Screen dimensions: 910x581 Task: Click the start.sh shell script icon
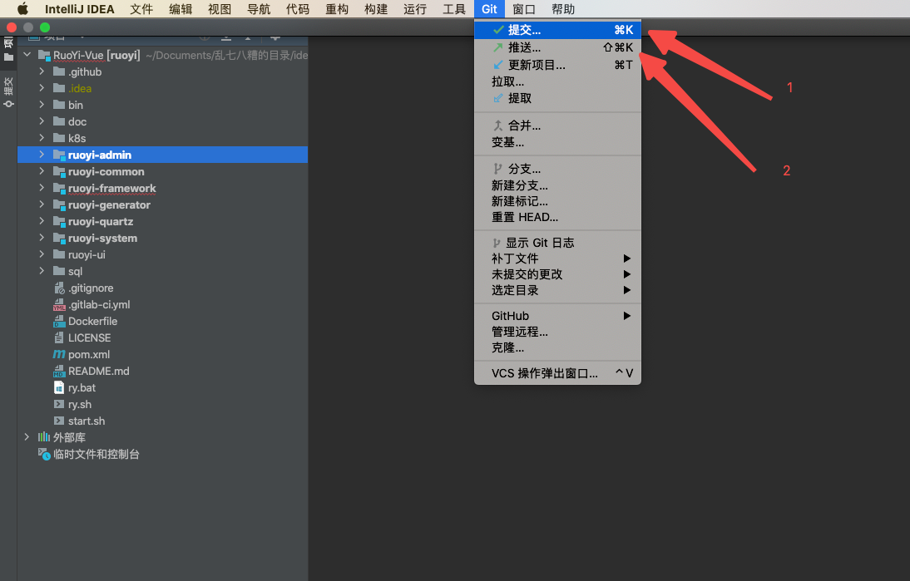click(x=59, y=421)
